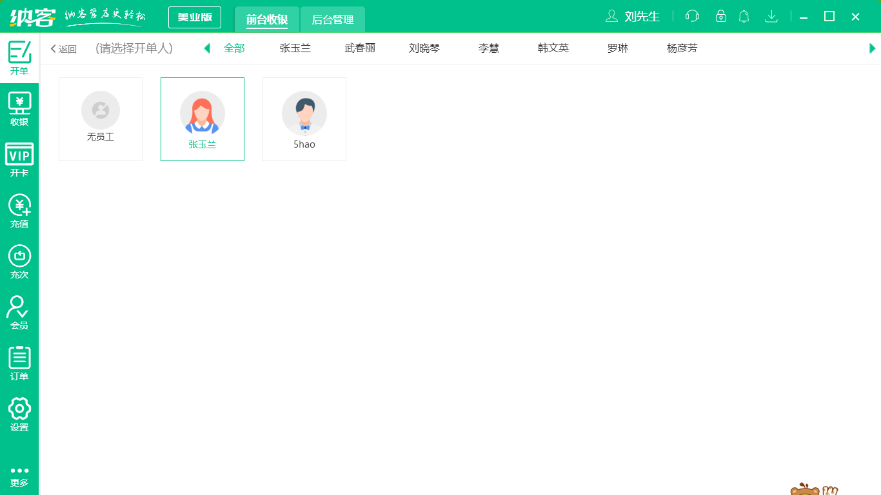Click 返回 to go back
The height and width of the screenshot is (495, 881).
(63, 48)
